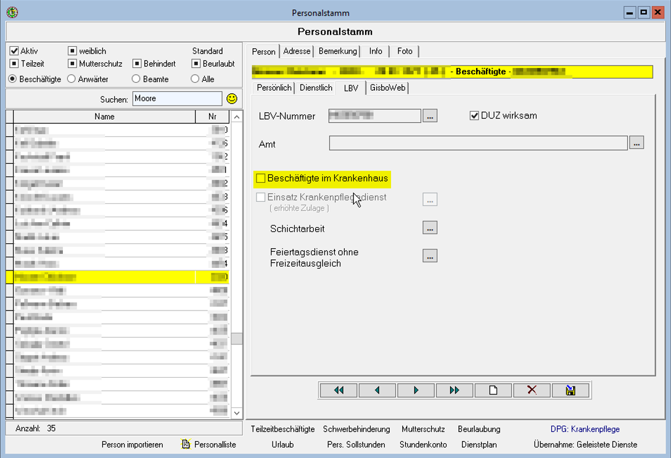The height and width of the screenshot is (458, 671).
Task: Delete record with red X icon
Action: click(532, 390)
